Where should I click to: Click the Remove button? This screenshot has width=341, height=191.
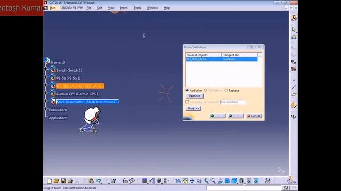click(x=194, y=96)
